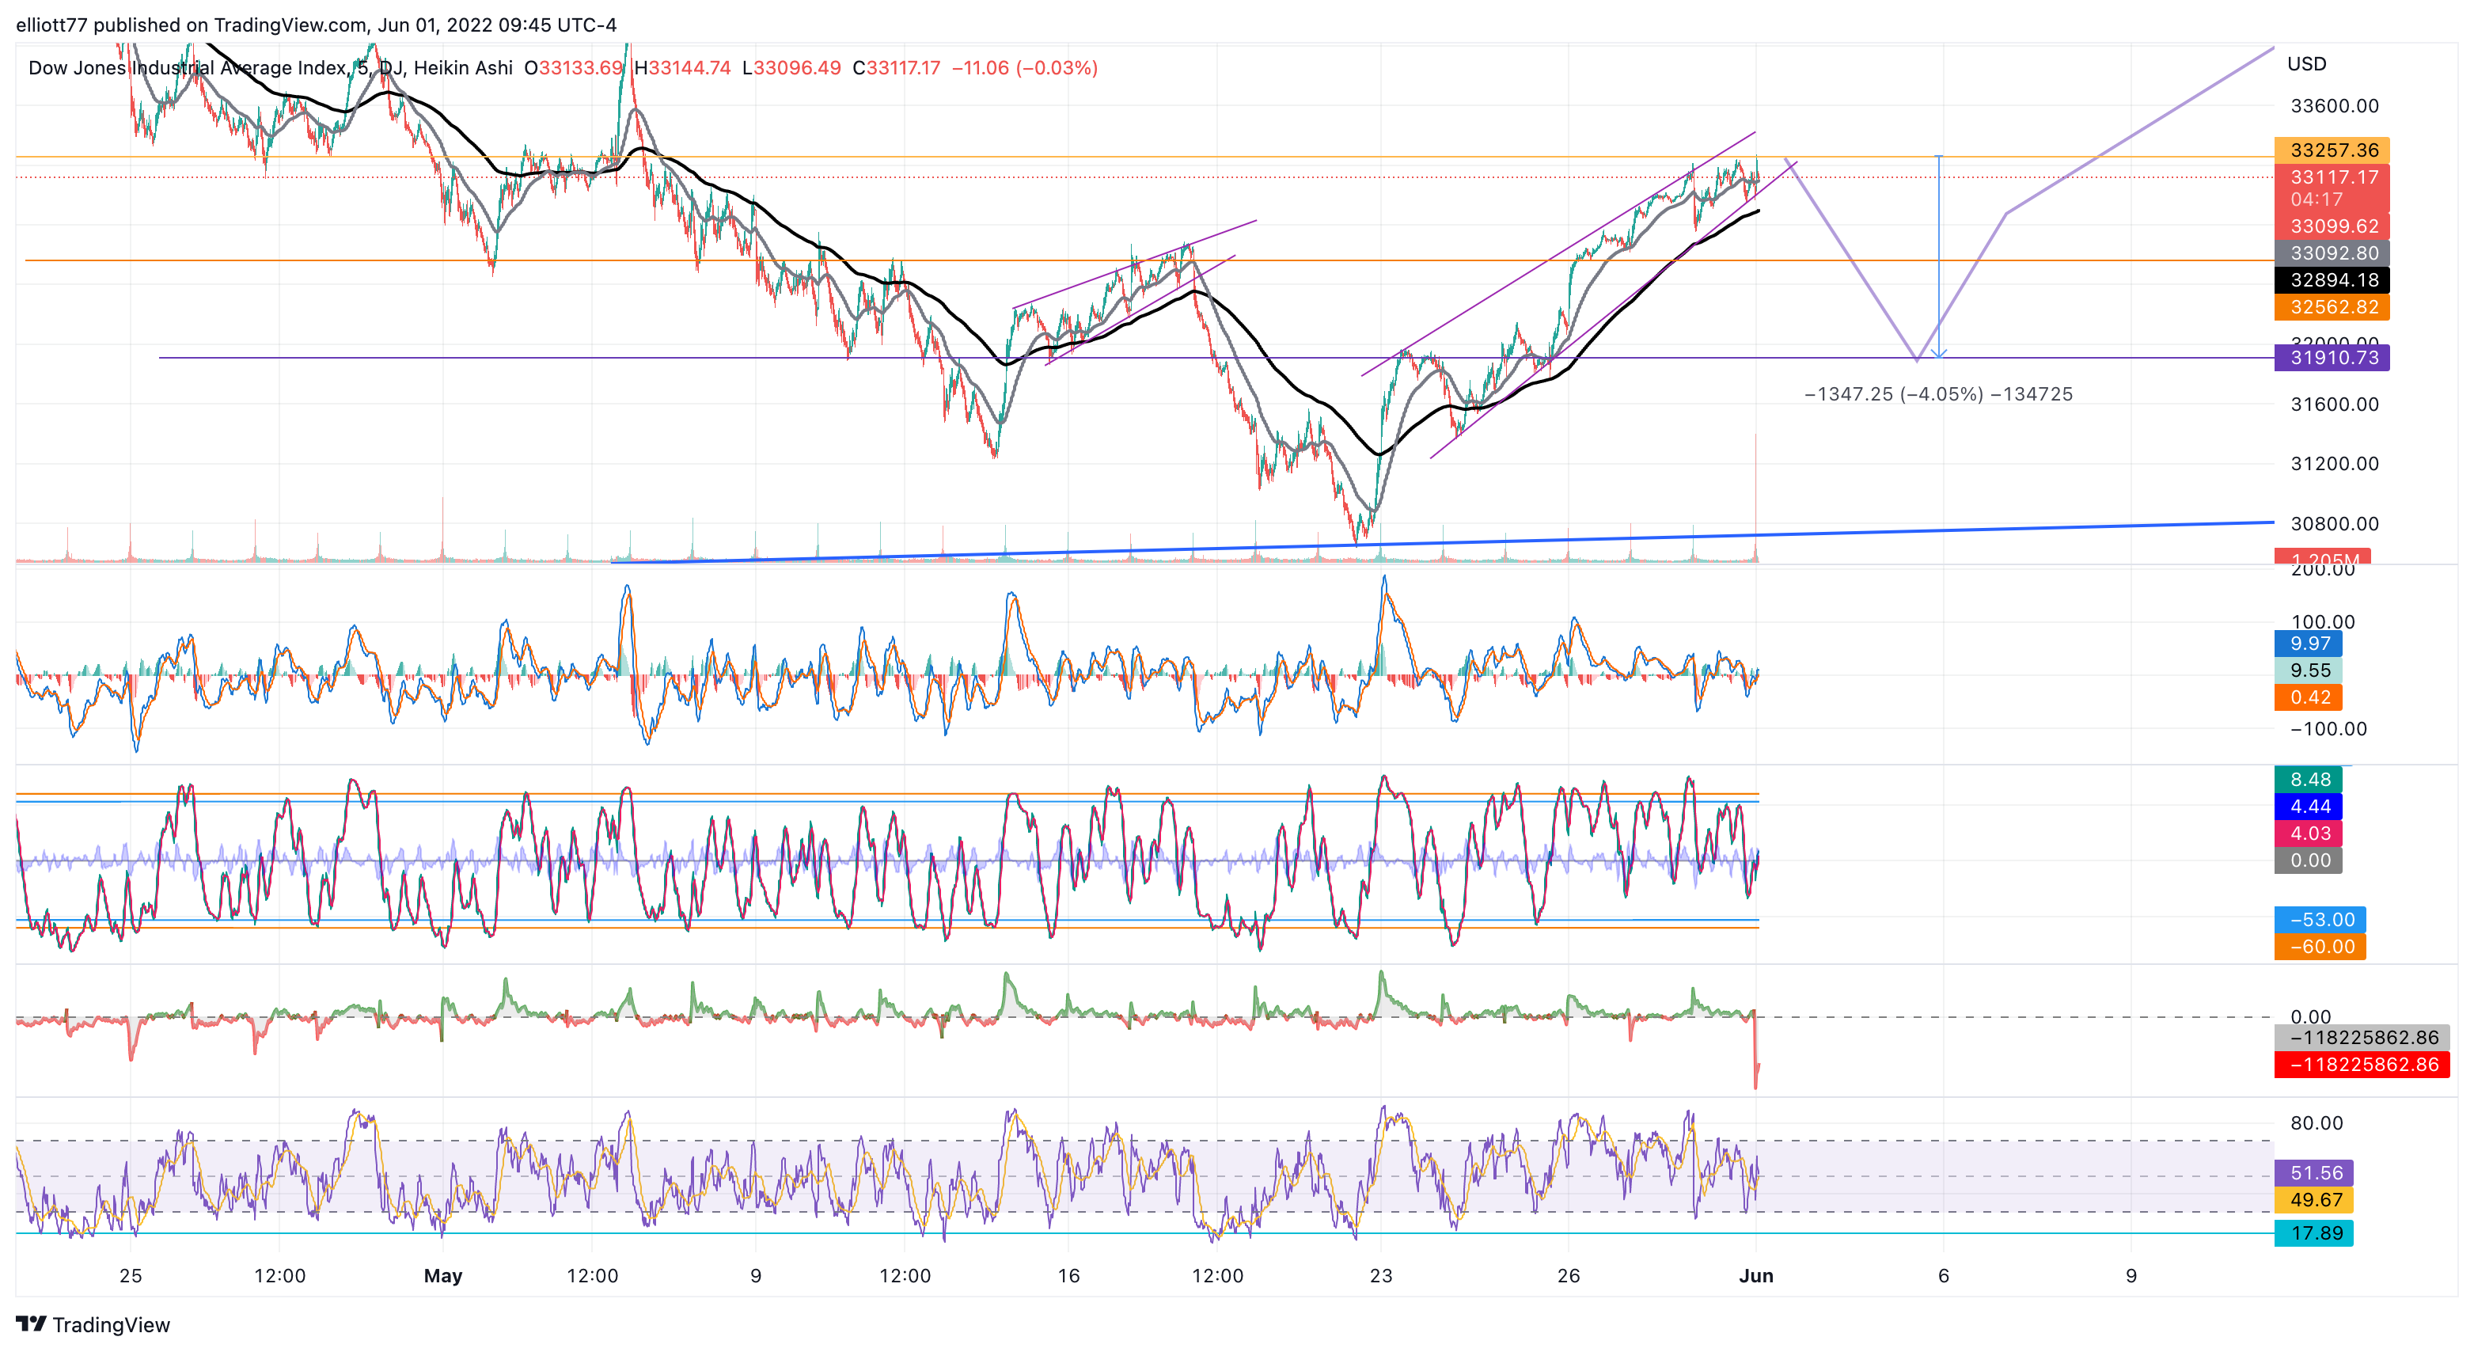Screen dimensions: 2474x1352
Task: Click the gray −118225862.86 value label
Action: (x=2362, y=1038)
